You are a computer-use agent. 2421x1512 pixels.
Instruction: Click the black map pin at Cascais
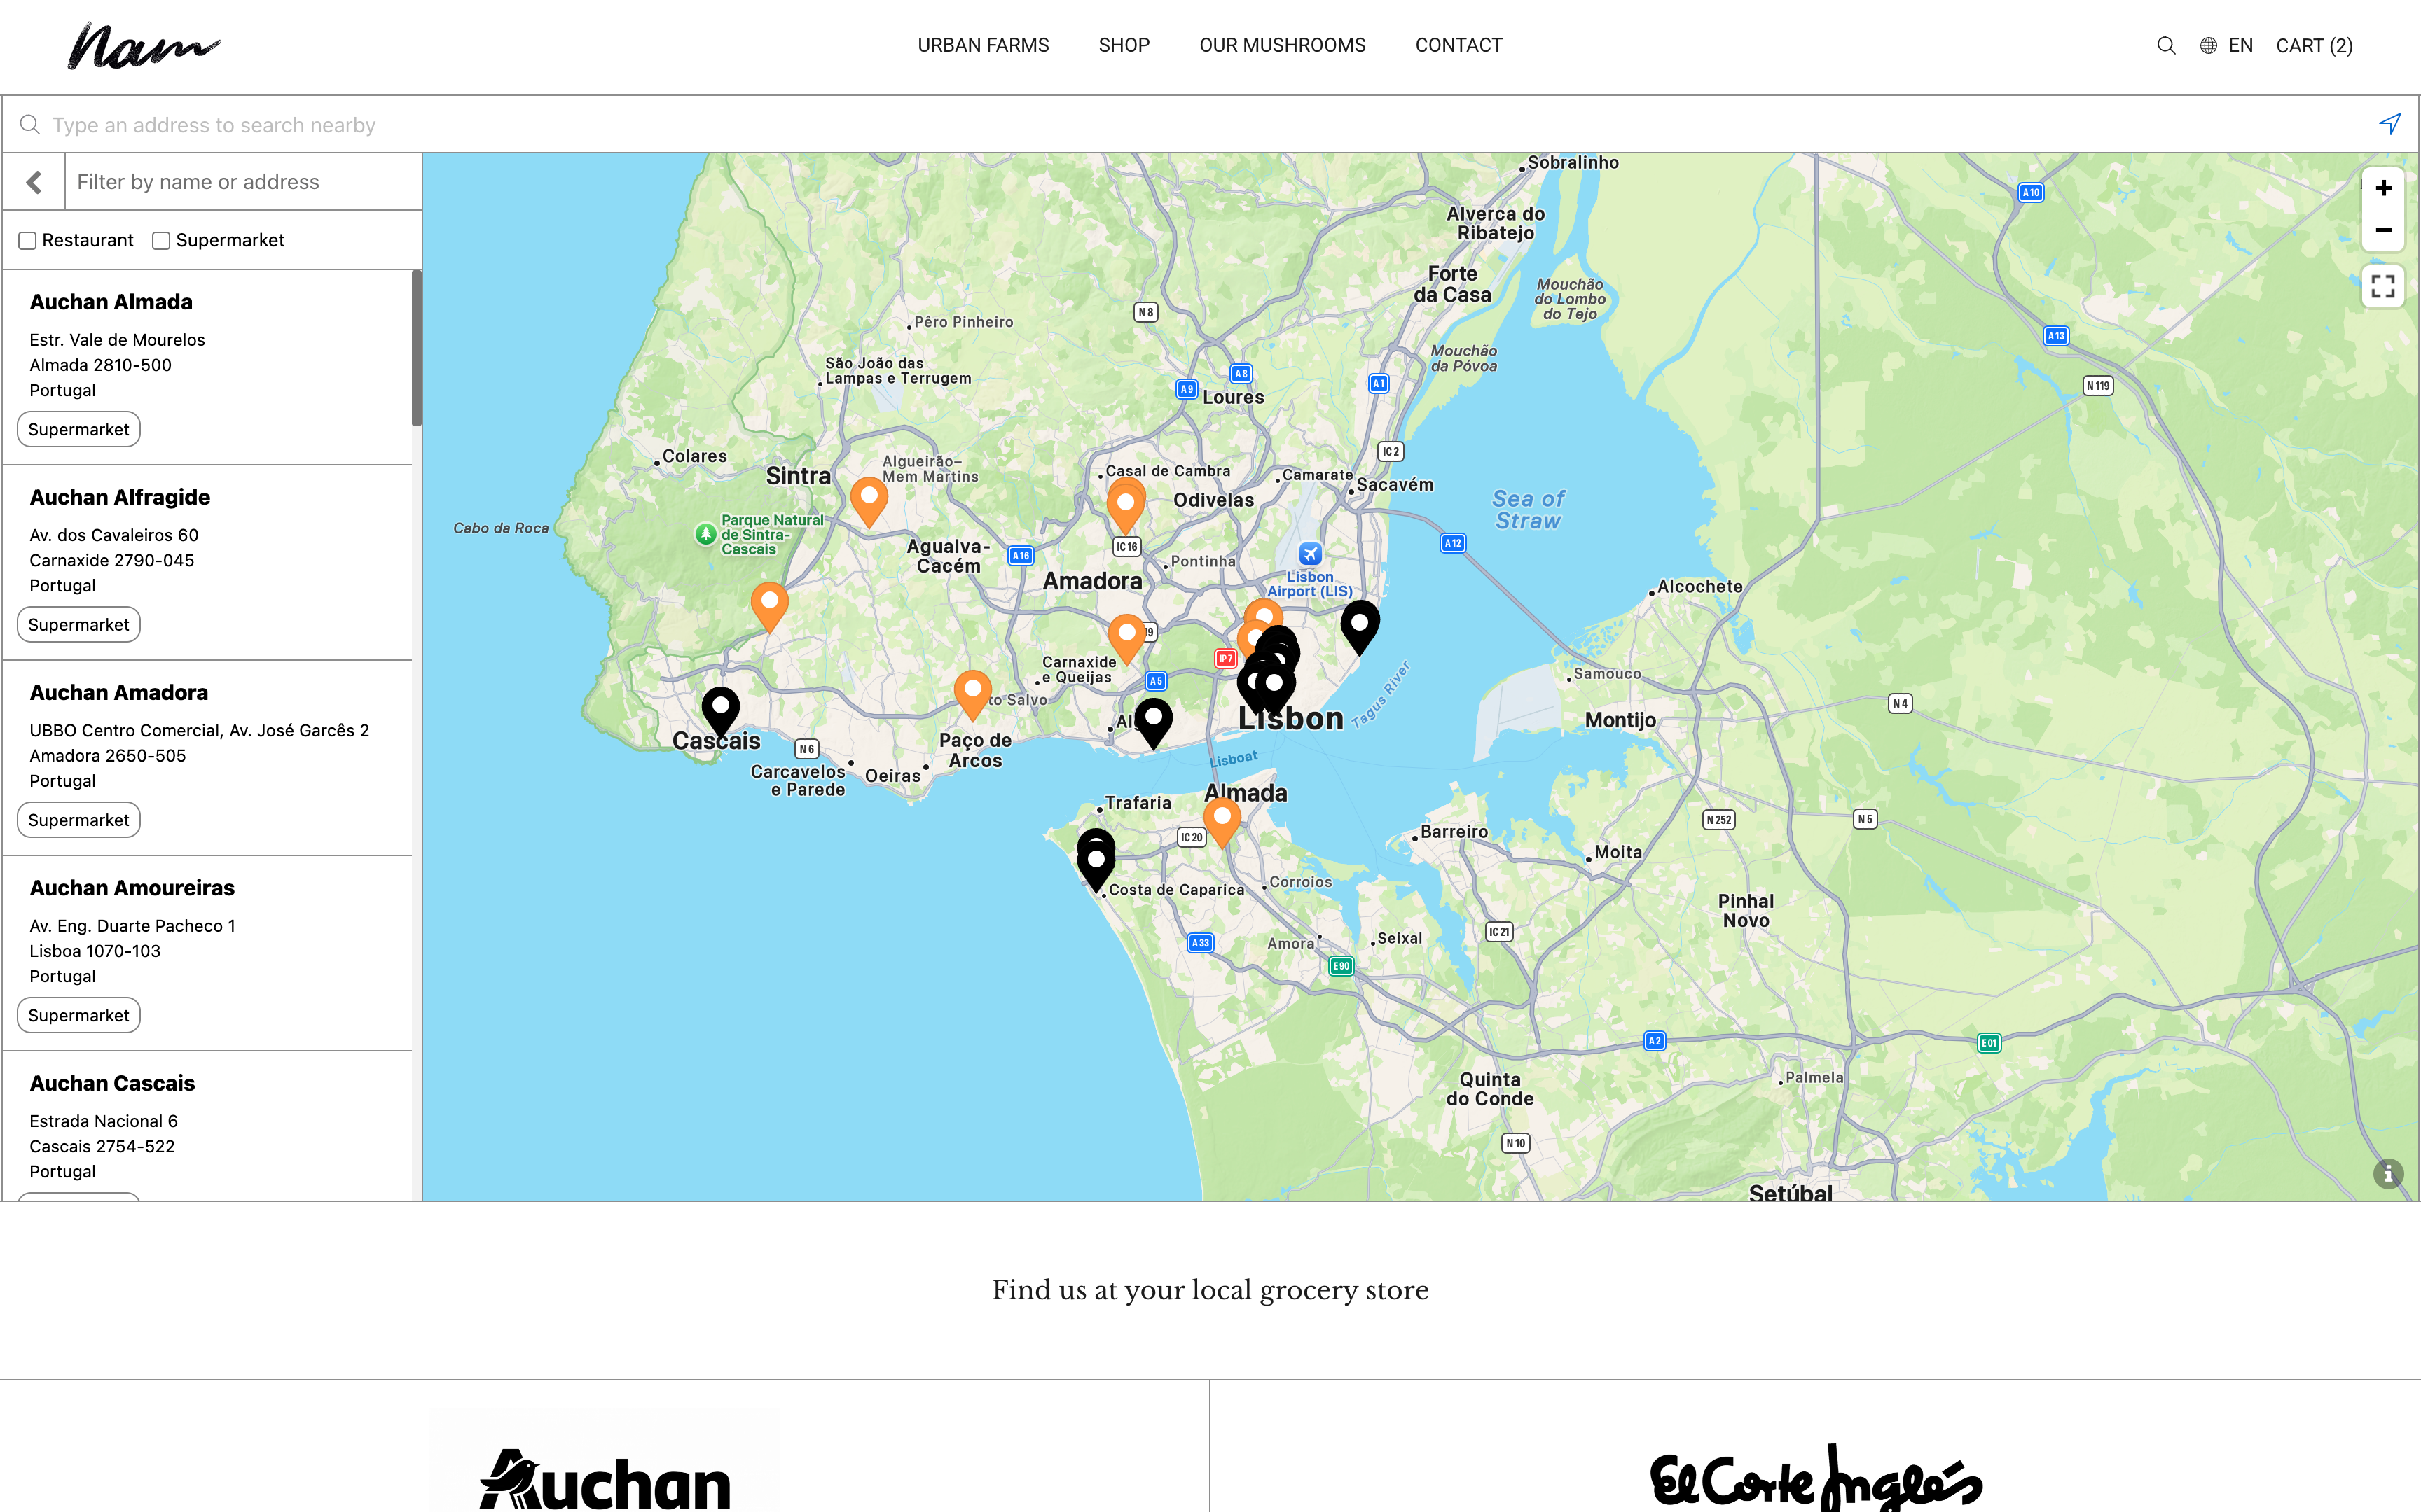pos(720,708)
